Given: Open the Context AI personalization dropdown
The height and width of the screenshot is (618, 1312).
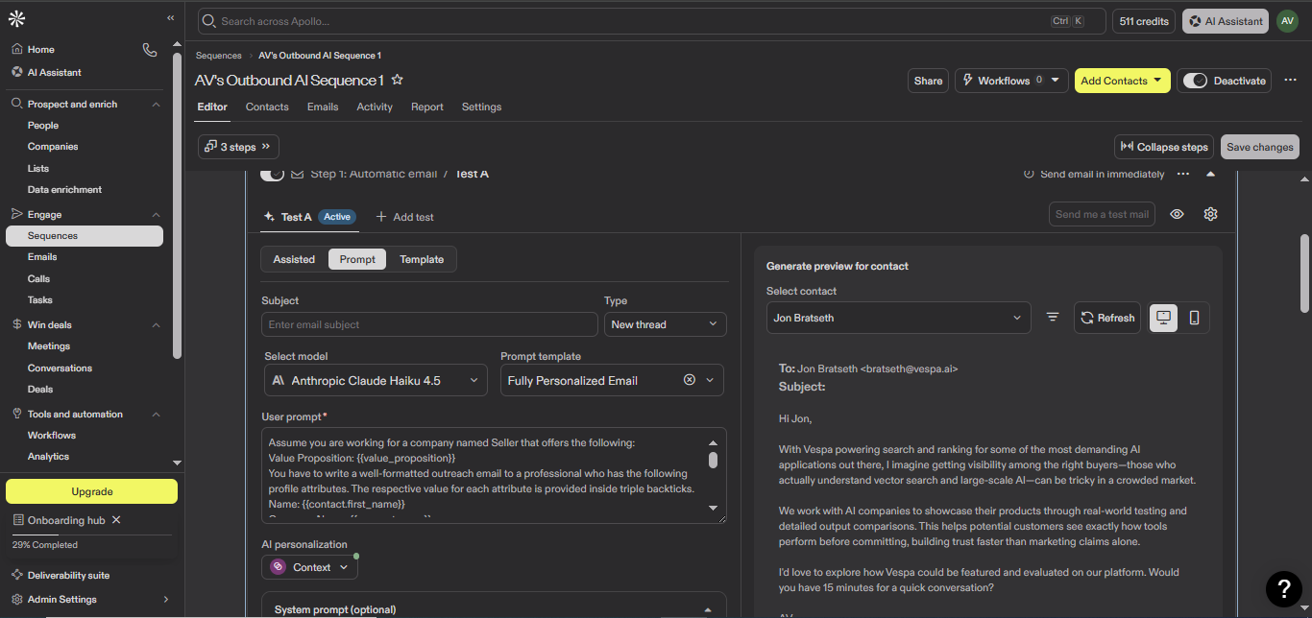Looking at the screenshot, I should coord(309,567).
